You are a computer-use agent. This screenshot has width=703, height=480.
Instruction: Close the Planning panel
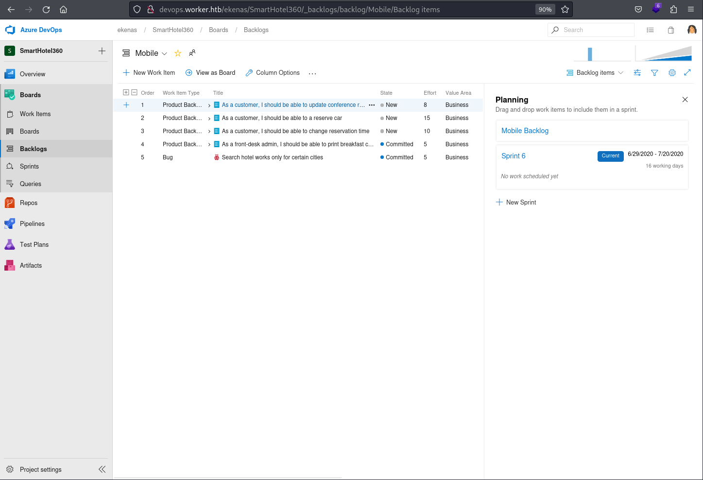685,100
